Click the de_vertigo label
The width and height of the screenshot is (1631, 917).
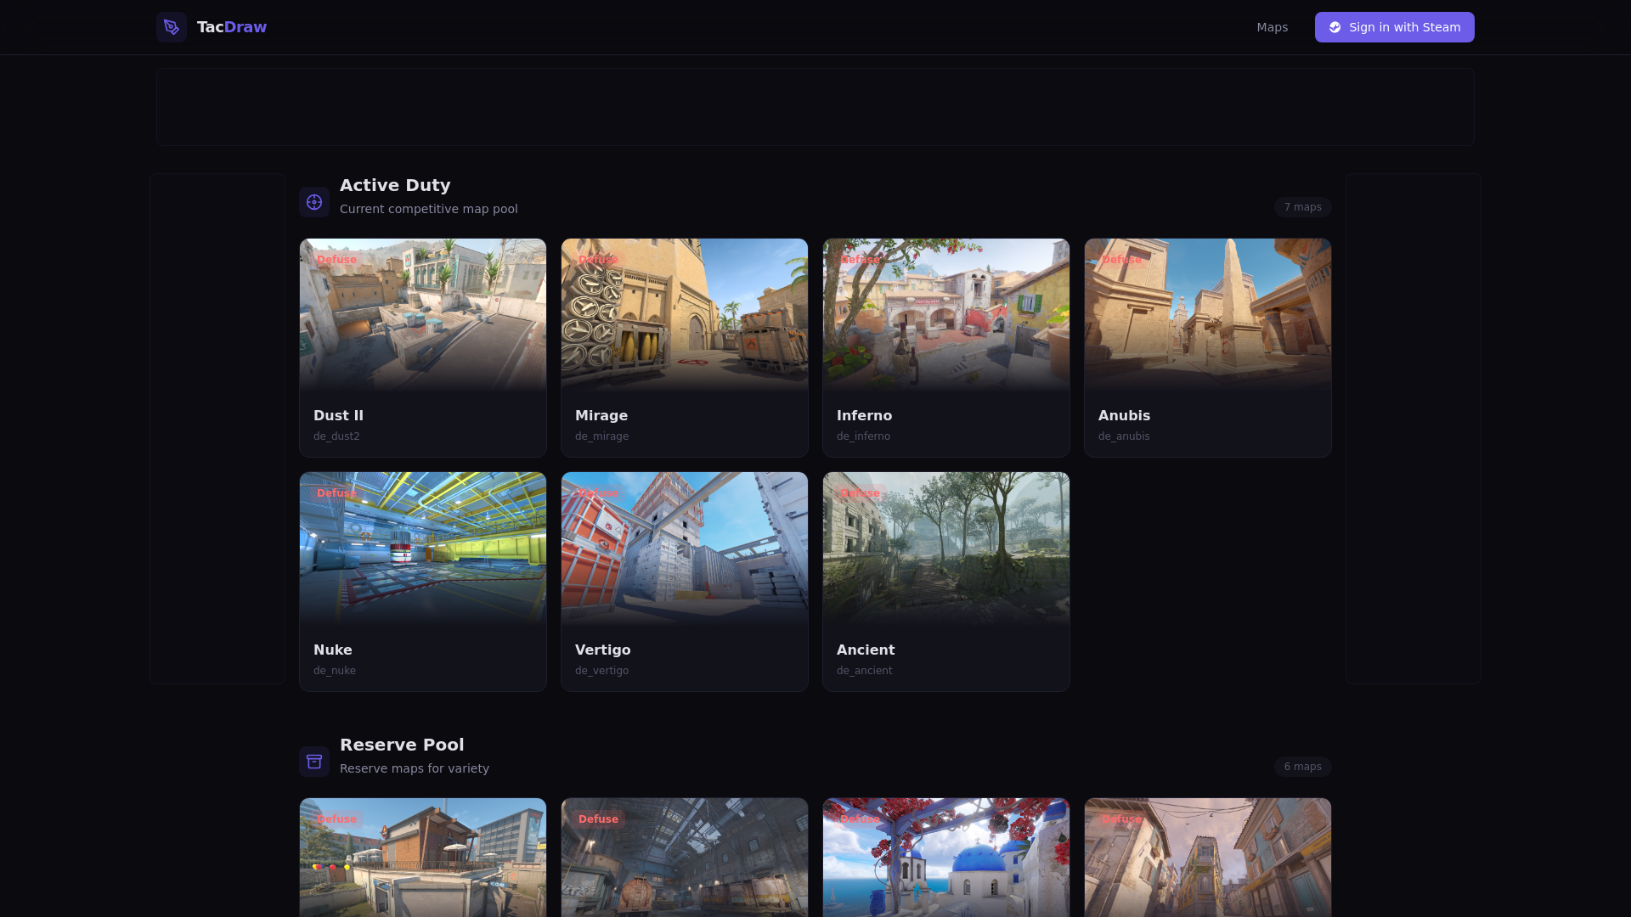pos(601,671)
